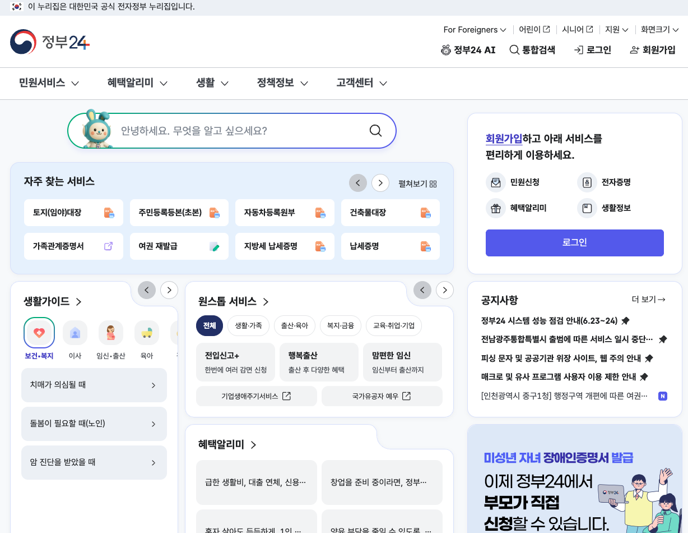Show next 자주 찾는 서비스 page
The height and width of the screenshot is (533, 688).
pyautogui.click(x=380, y=183)
